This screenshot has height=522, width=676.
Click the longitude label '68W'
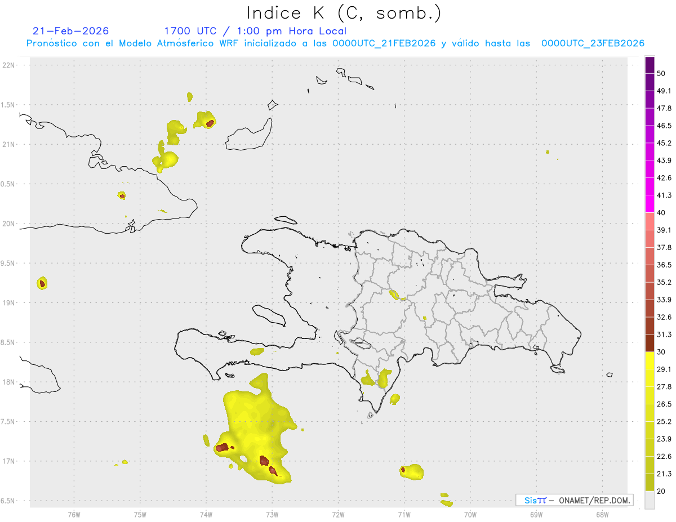click(x=602, y=515)
